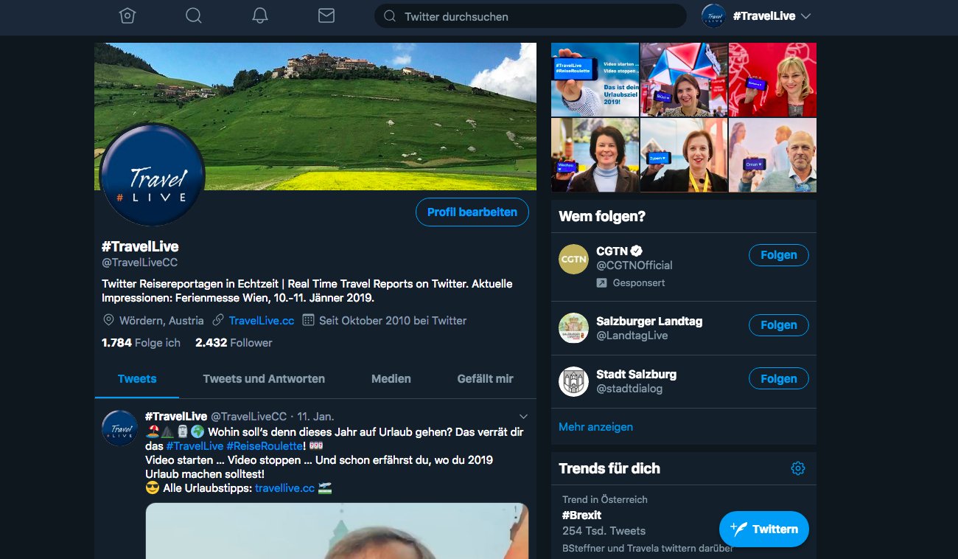Click the "Profil bearbeiten" button
Screen dimensions: 958x559
(x=472, y=212)
